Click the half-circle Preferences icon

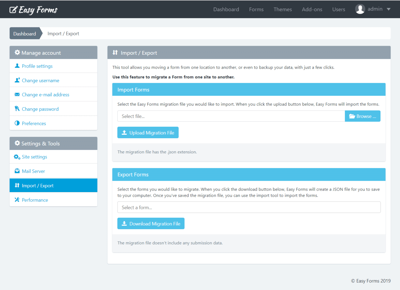pyautogui.click(x=17, y=123)
